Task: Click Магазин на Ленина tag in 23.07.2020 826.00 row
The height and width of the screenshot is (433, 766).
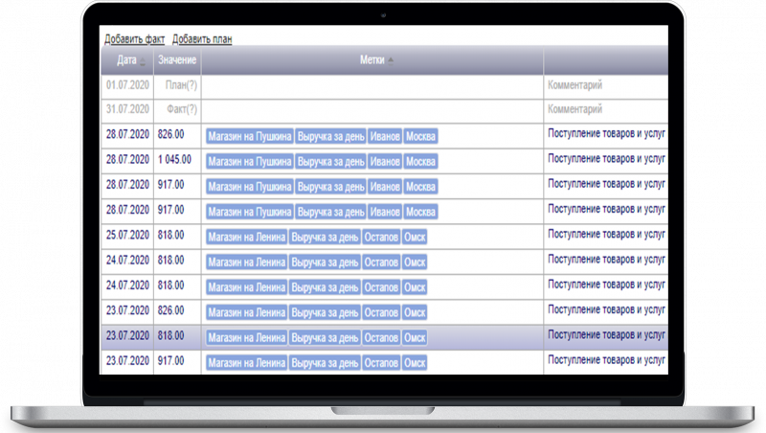Action: click(x=247, y=312)
